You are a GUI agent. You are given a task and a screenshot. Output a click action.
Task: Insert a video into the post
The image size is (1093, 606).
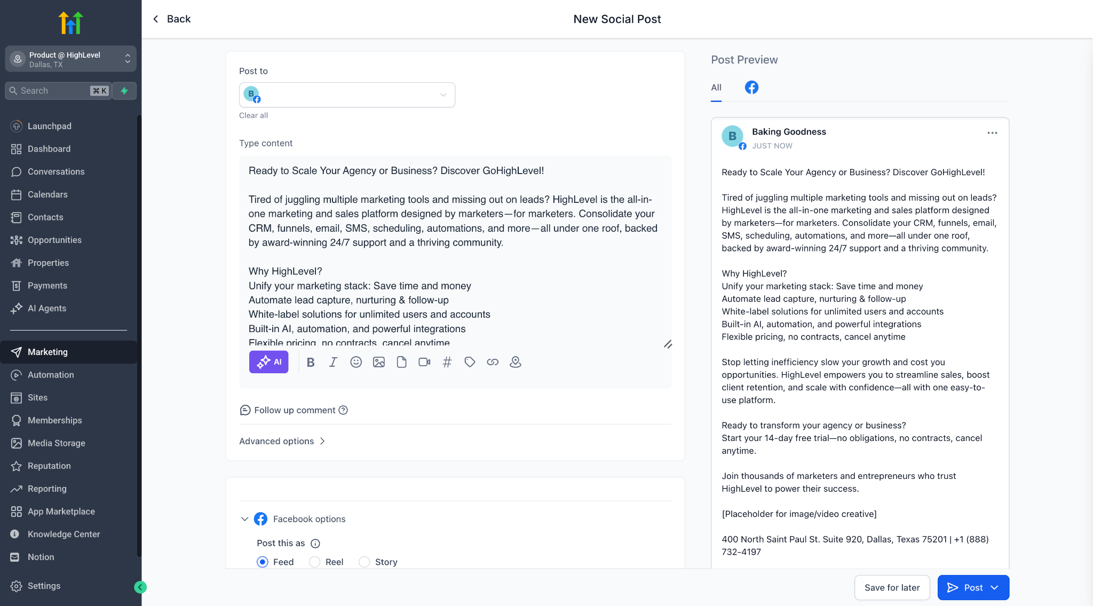tap(424, 363)
